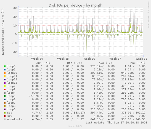Click sda minimum write value '933.17m'
The width and height of the screenshot is (151, 129).
[x=80, y=113]
